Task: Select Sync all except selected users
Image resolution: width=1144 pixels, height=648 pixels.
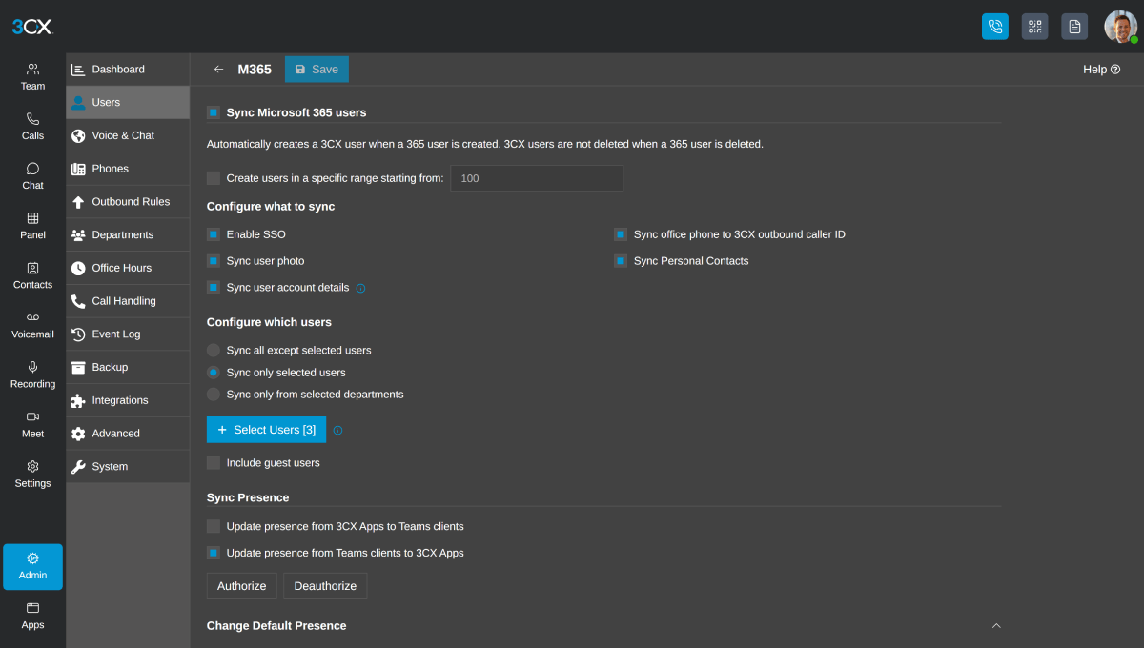Action: click(214, 351)
